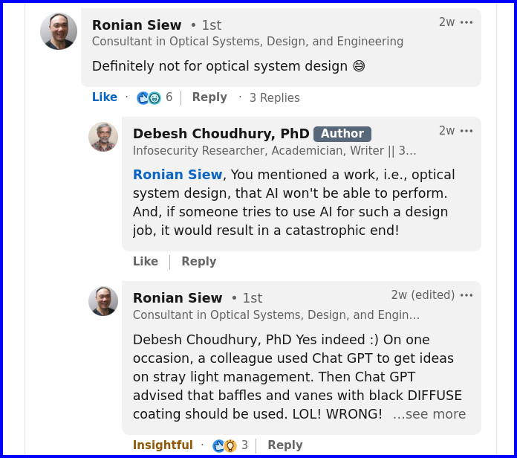Open Debesh Choudhury's profile picture

click(x=103, y=137)
